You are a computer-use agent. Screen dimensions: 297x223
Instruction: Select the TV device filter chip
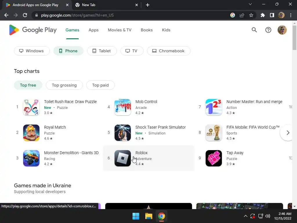[132, 51]
